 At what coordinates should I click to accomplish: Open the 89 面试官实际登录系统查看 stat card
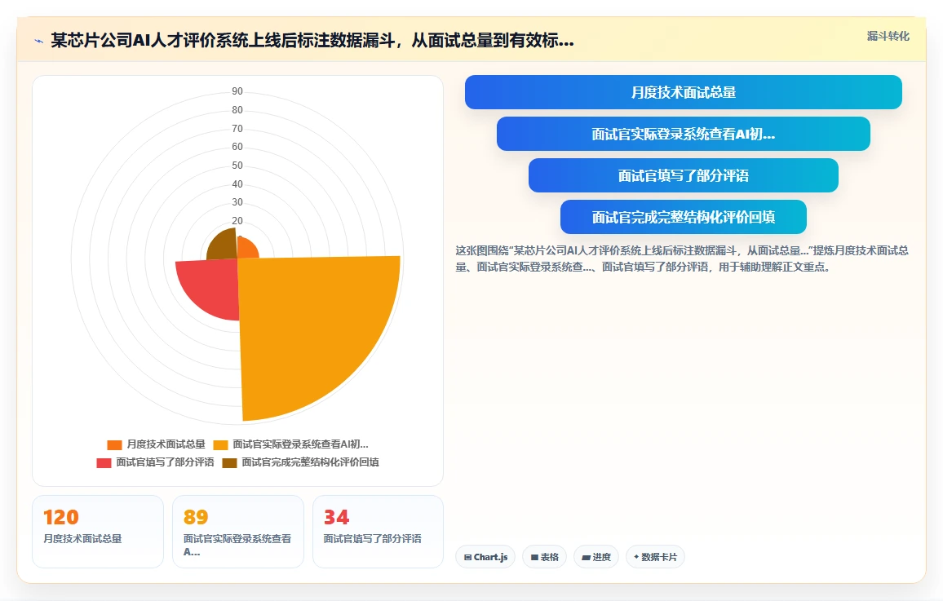tap(238, 532)
